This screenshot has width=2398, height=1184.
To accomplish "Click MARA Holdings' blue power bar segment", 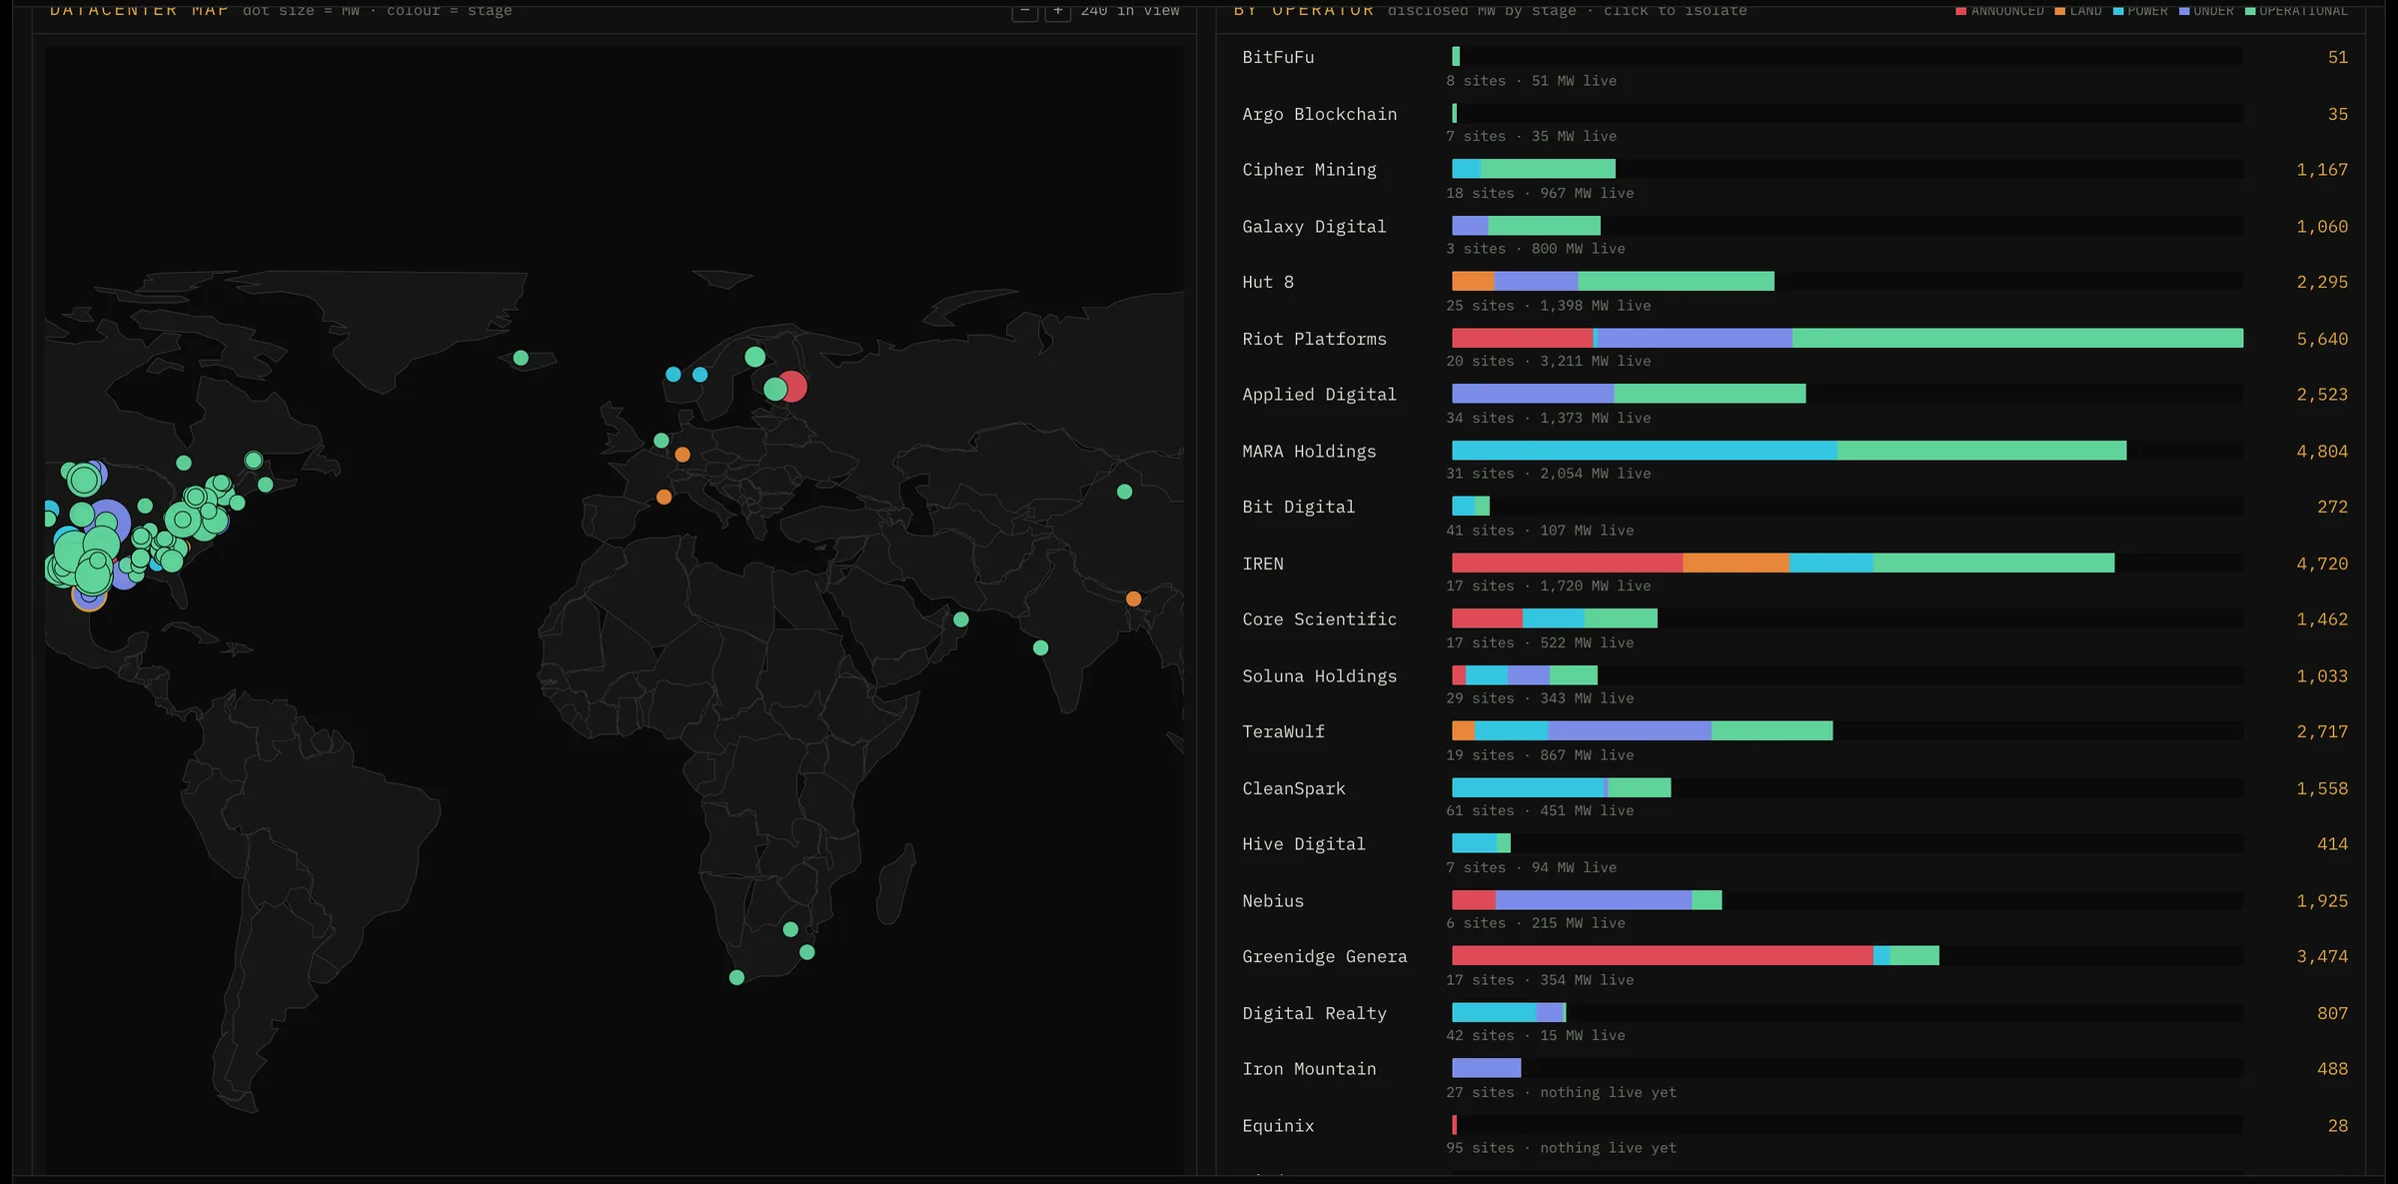I will (x=1645, y=451).
